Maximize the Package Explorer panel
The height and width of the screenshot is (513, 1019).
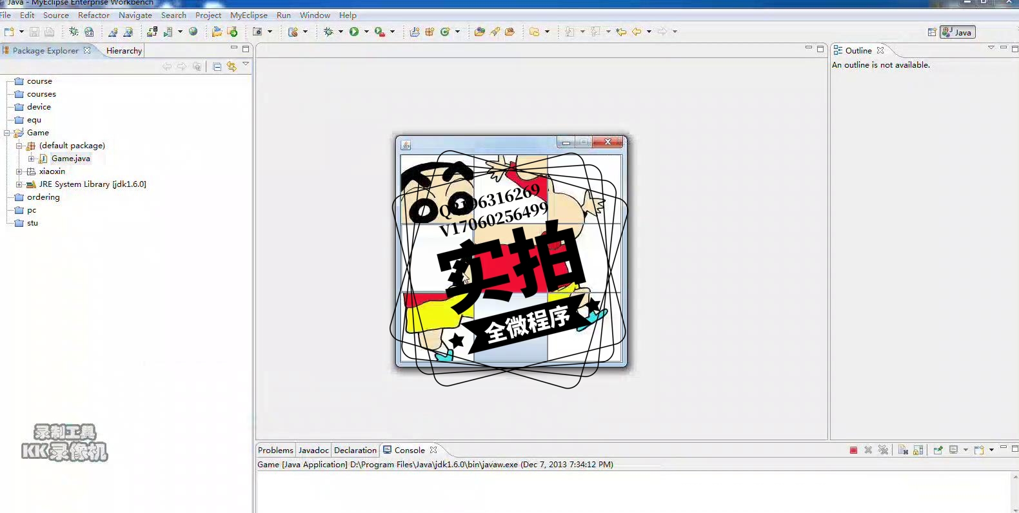coord(246,48)
